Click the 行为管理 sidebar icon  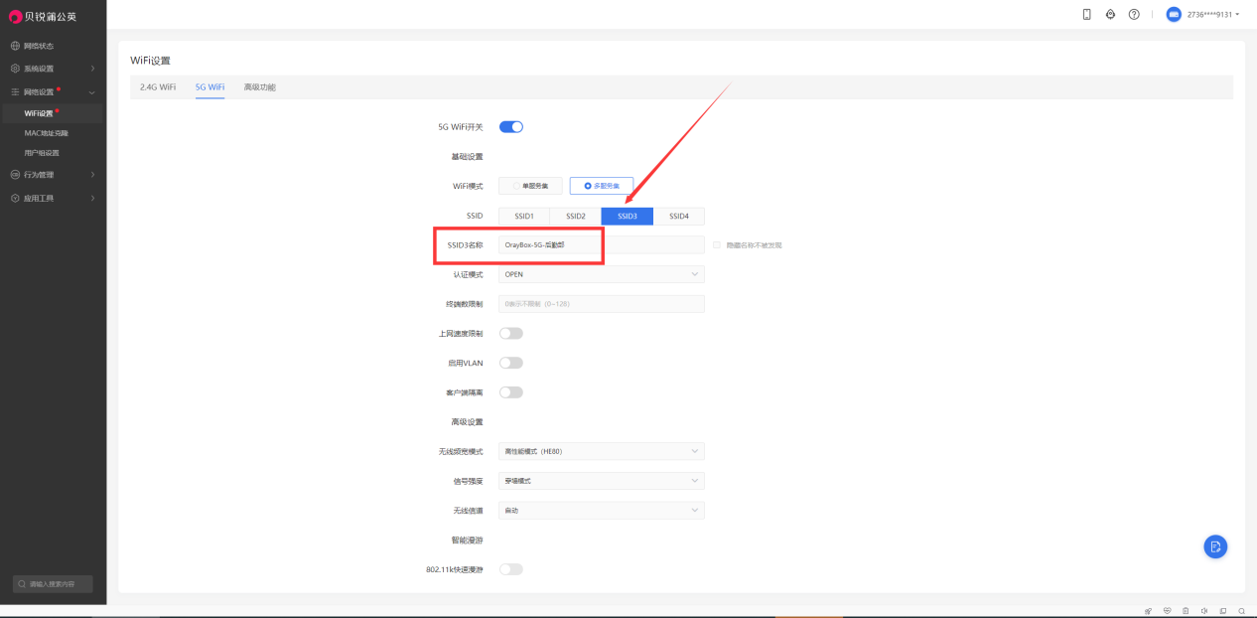(15, 175)
